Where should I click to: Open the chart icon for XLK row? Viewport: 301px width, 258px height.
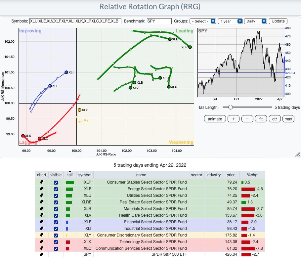click(x=41, y=242)
